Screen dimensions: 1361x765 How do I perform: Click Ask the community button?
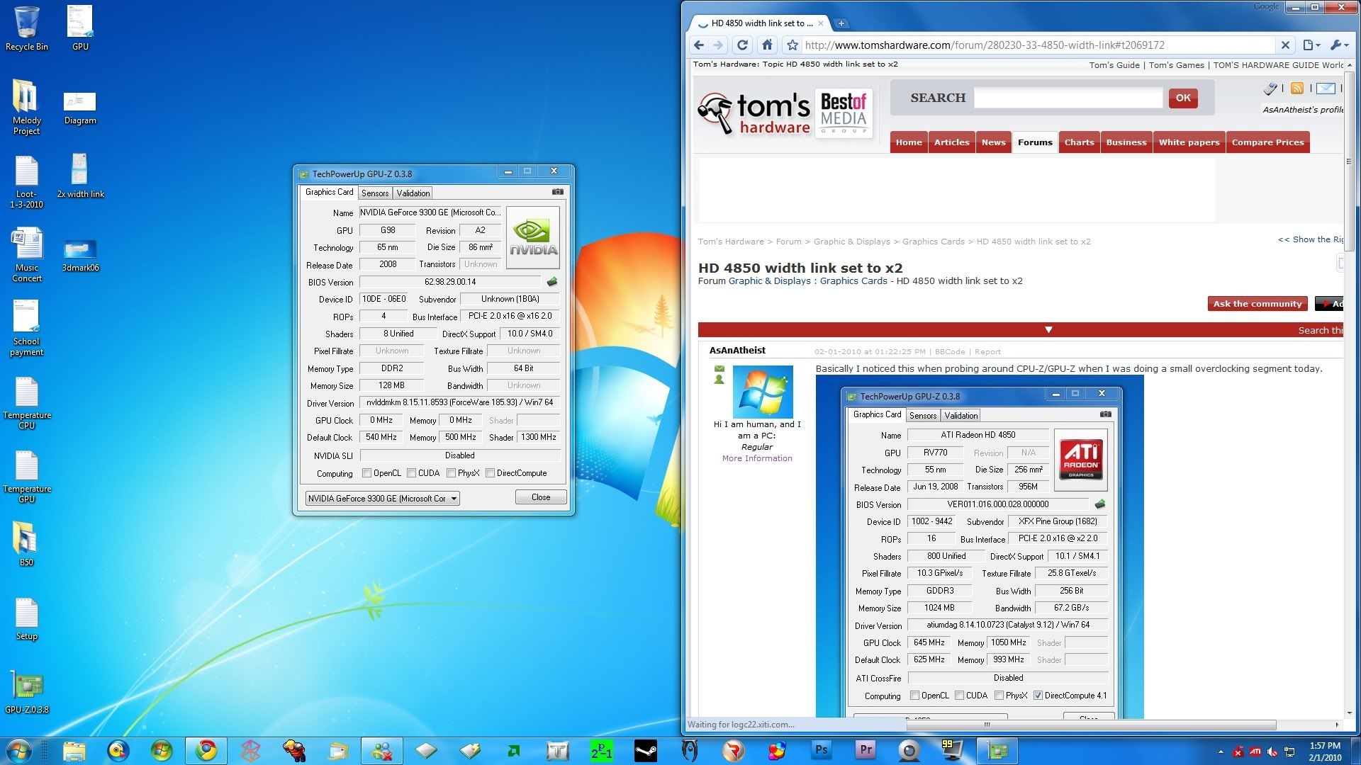coord(1258,304)
